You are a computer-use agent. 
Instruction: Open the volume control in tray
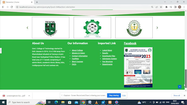point(164,102)
